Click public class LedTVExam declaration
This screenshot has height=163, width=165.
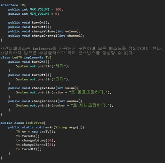[23, 123]
